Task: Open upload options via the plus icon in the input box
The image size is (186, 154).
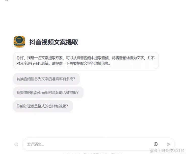Action: [x=156, y=144]
